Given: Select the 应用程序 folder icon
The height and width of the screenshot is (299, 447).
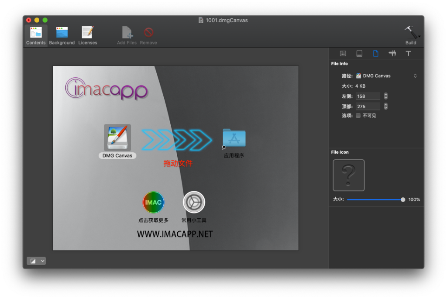Looking at the screenshot, I should pyautogui.click(x=234, y=138).
